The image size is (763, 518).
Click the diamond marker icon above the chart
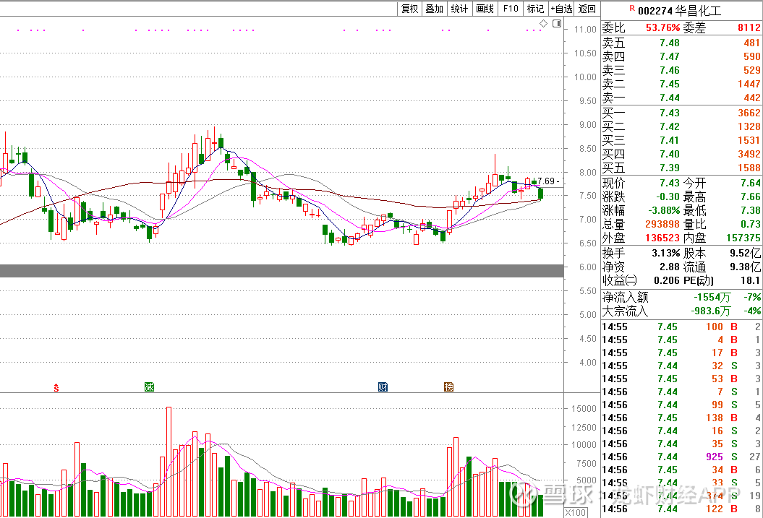(544, 24)
